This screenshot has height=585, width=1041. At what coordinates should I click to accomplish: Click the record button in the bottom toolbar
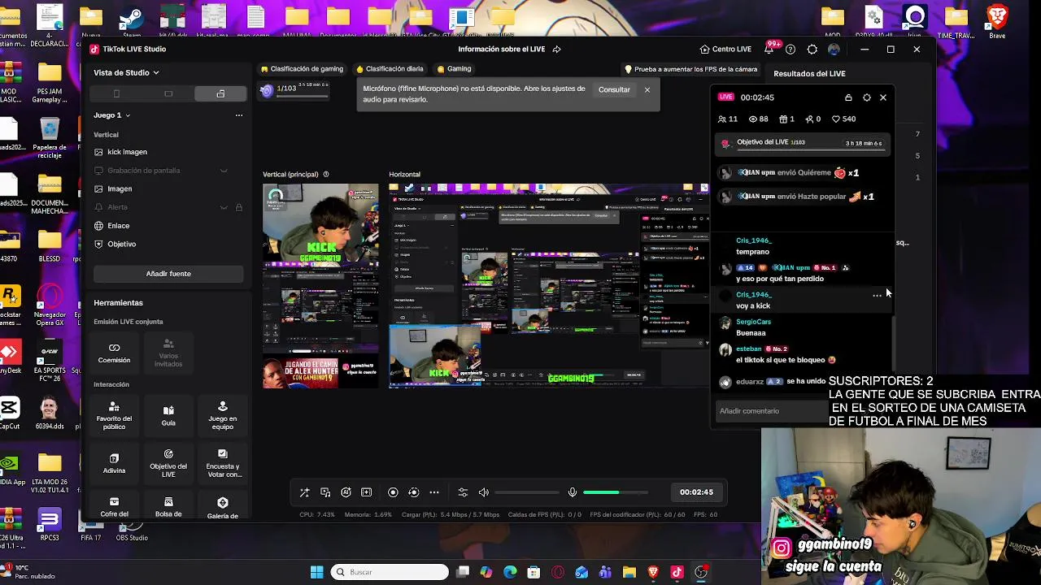[393, 492]
